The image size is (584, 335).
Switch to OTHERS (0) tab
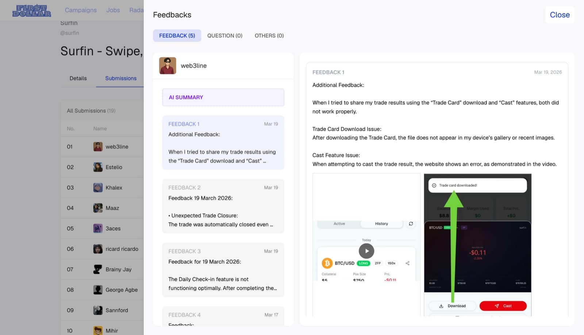(269, 35)
